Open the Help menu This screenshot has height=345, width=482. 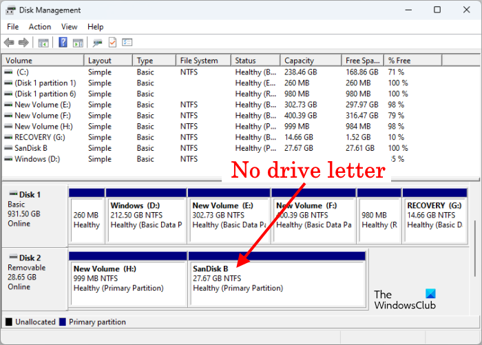pyautogui.click(x=95, y=27)
